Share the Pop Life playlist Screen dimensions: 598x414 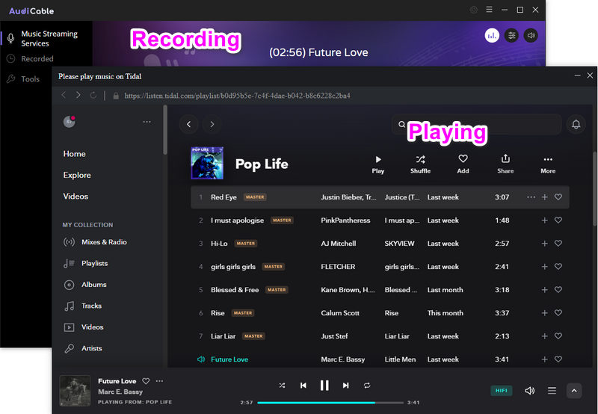click(x=505, y=164)
